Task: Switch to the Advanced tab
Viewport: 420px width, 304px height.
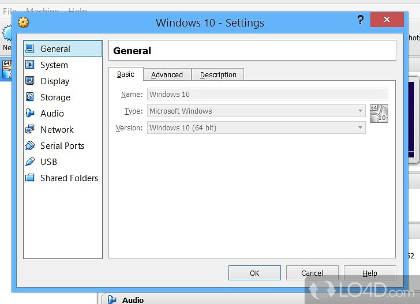Action: click(x=167, y=74)
